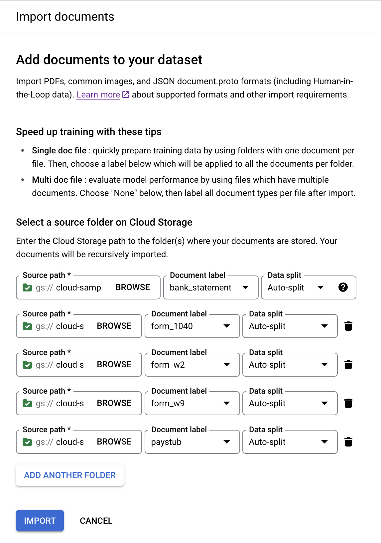381x543 pixels.
Task: Delete the form_1040 folder row
Action: [x=348, y=326]
